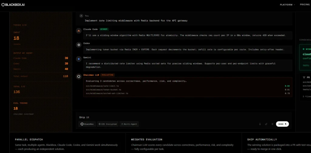Click the Claude Code output row in sidebar
This screenshot has height=153, width=311.
click(41, 58)
